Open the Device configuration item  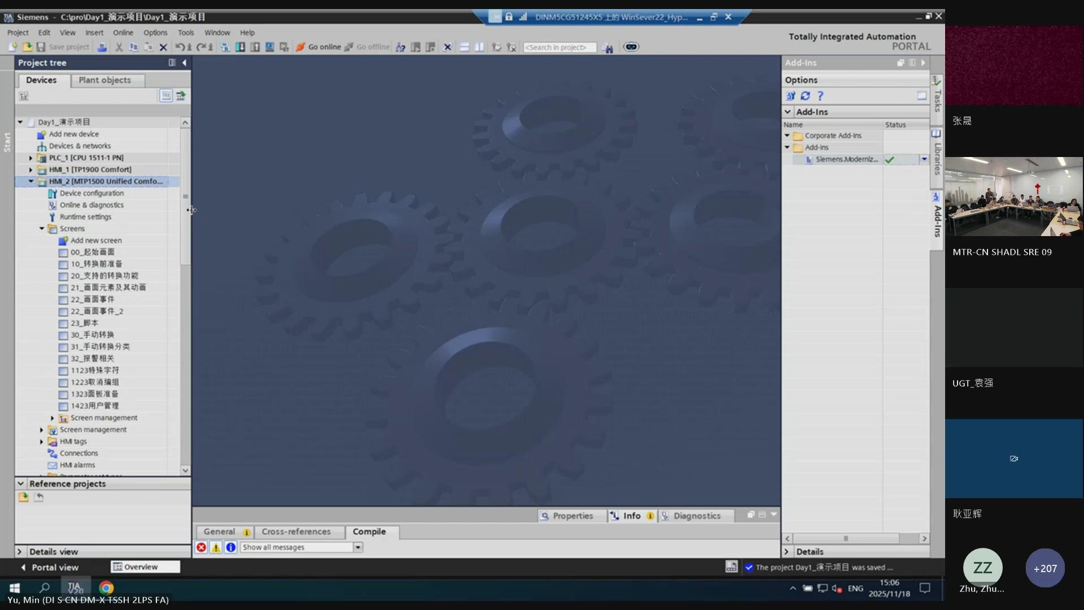click(x=91, y=193)
